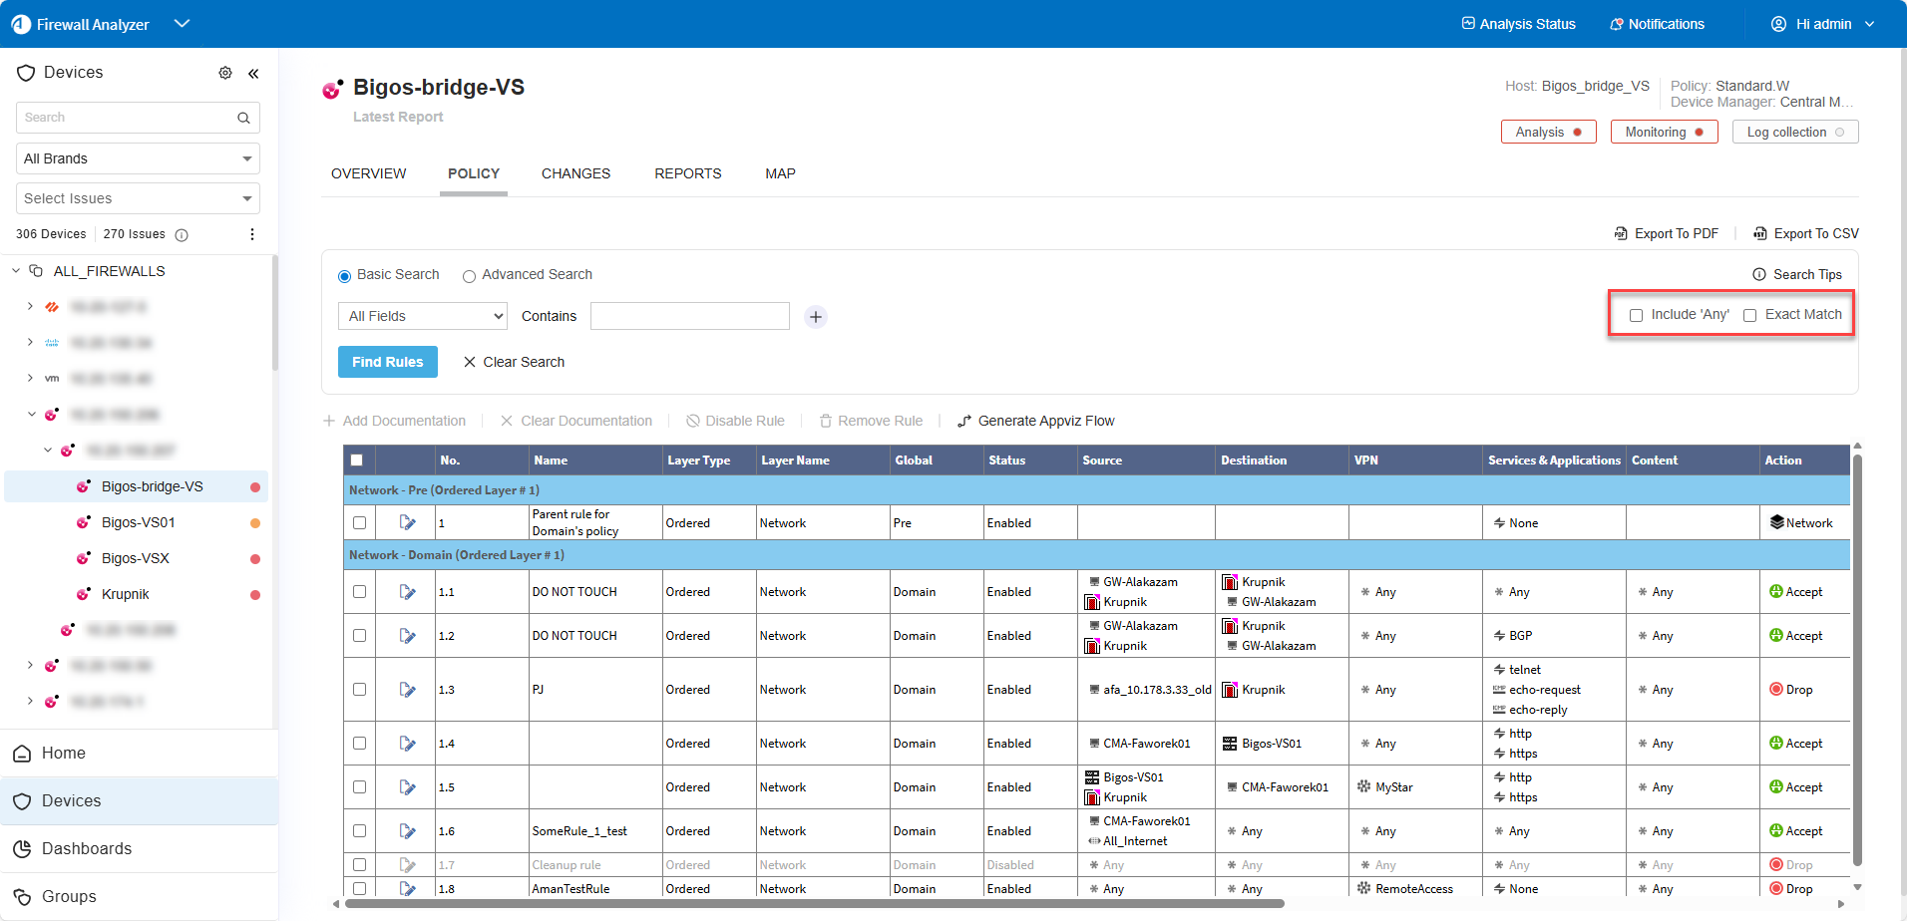Click the issues info icon
Image resolution: width=1907 pixels, height=921 pixels.
click(182, 235)
